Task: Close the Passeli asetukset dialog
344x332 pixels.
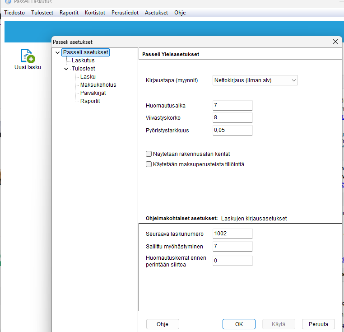Action: click(x=335, y=42)
